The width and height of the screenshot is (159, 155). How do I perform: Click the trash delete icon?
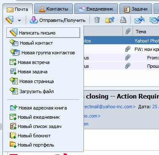pos(97,20)
